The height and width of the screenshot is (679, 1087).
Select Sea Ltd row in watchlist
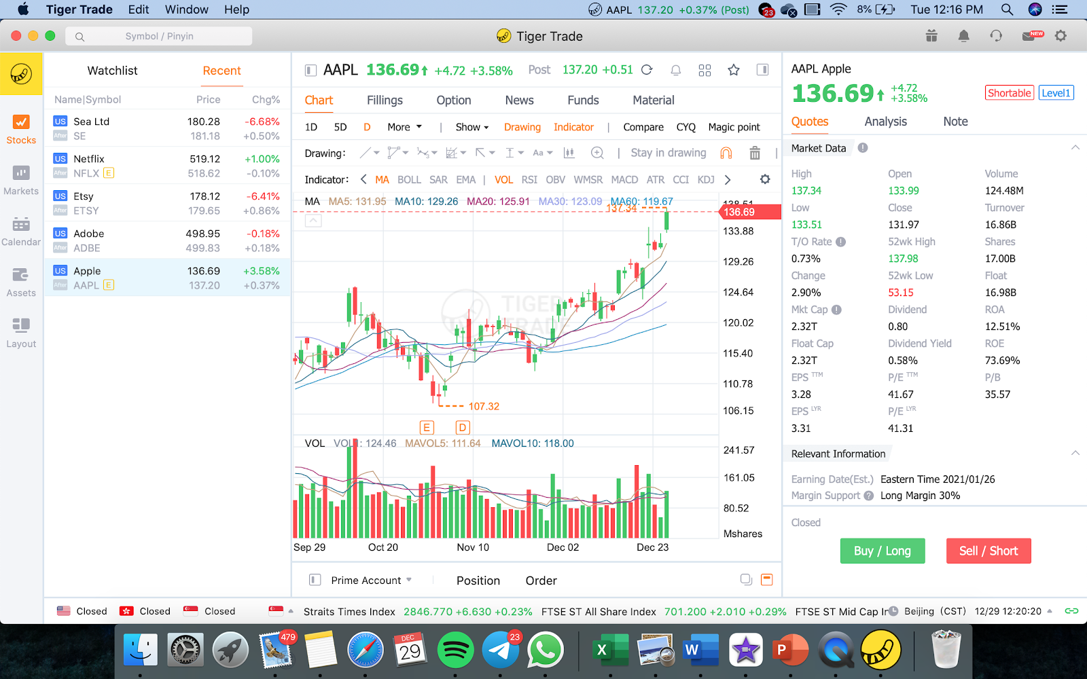pos(167,128)
